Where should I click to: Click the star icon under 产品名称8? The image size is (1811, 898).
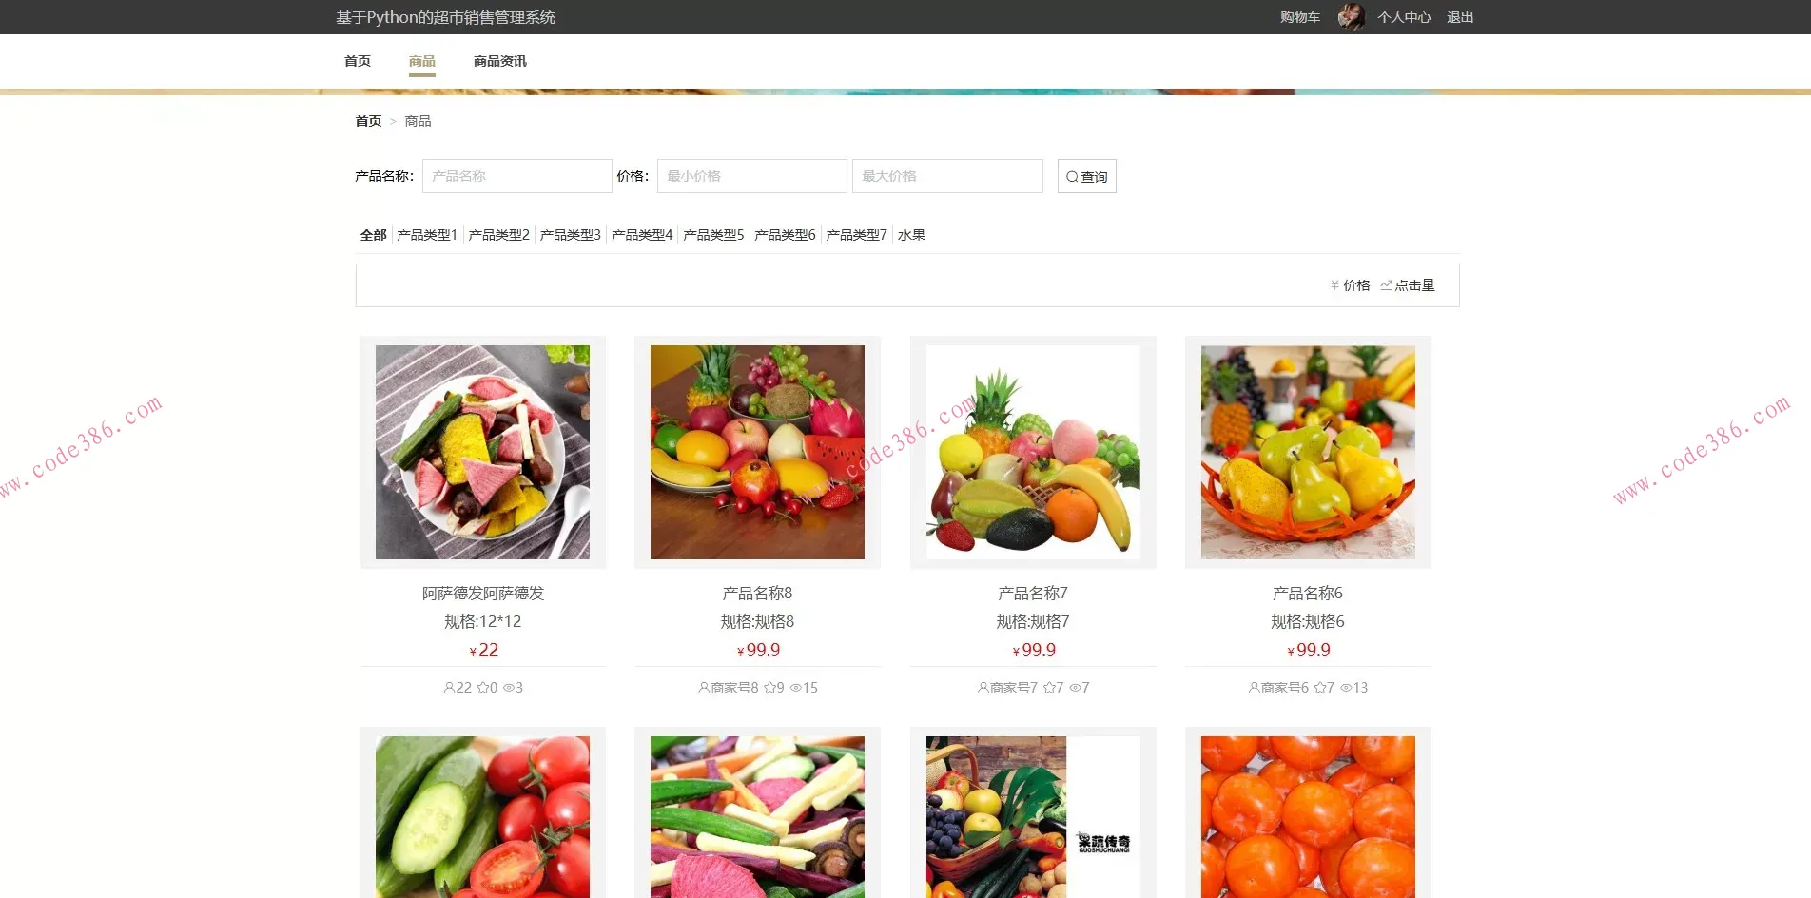click(772, 687)
